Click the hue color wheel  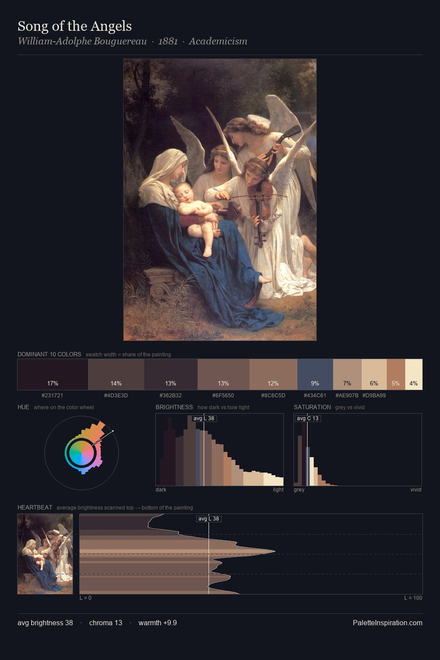(x=81, y=453)
